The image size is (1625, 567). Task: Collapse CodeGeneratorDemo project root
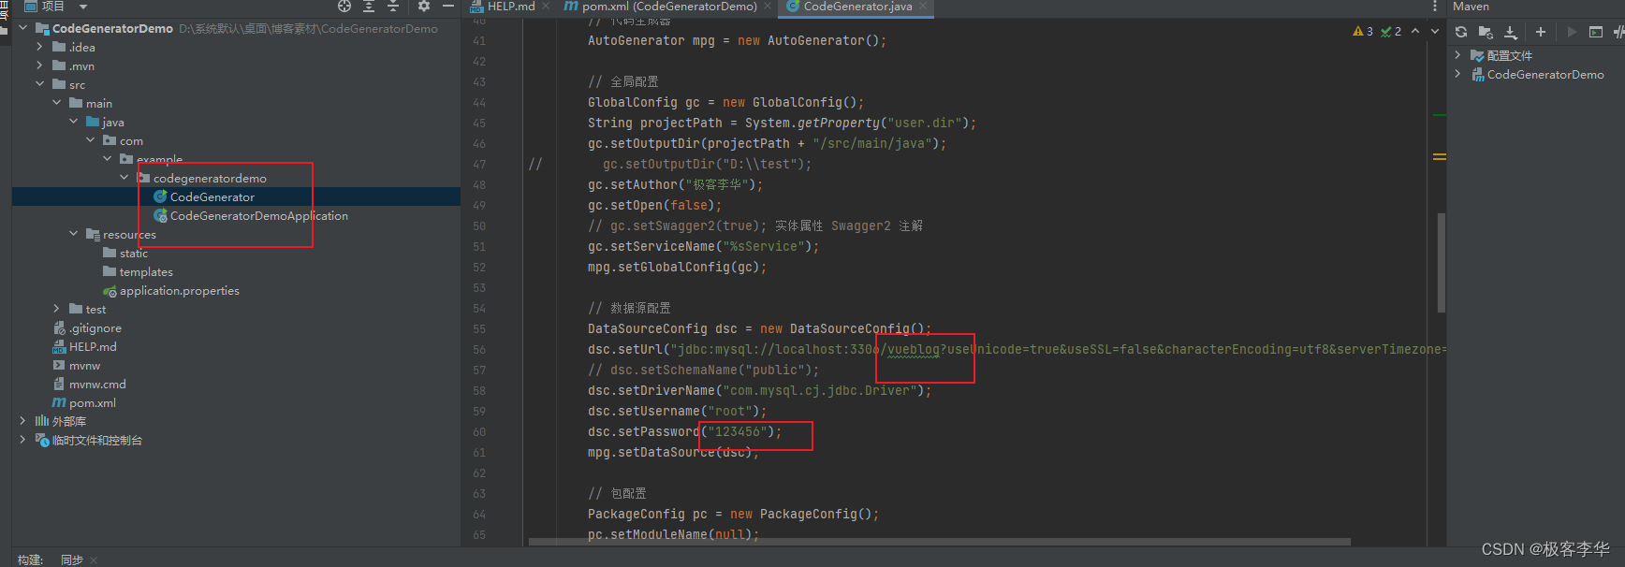click(22, 28)
